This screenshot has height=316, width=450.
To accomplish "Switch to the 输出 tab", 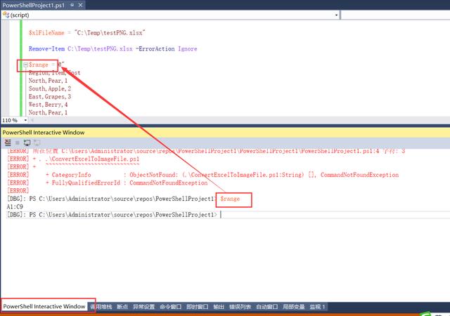I will point(219,307).
